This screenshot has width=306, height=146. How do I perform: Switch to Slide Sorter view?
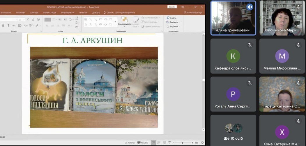point(159,143)
